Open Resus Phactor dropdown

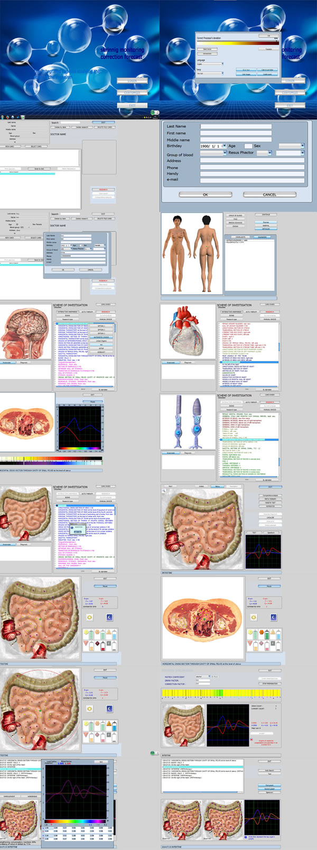(265, 153)
